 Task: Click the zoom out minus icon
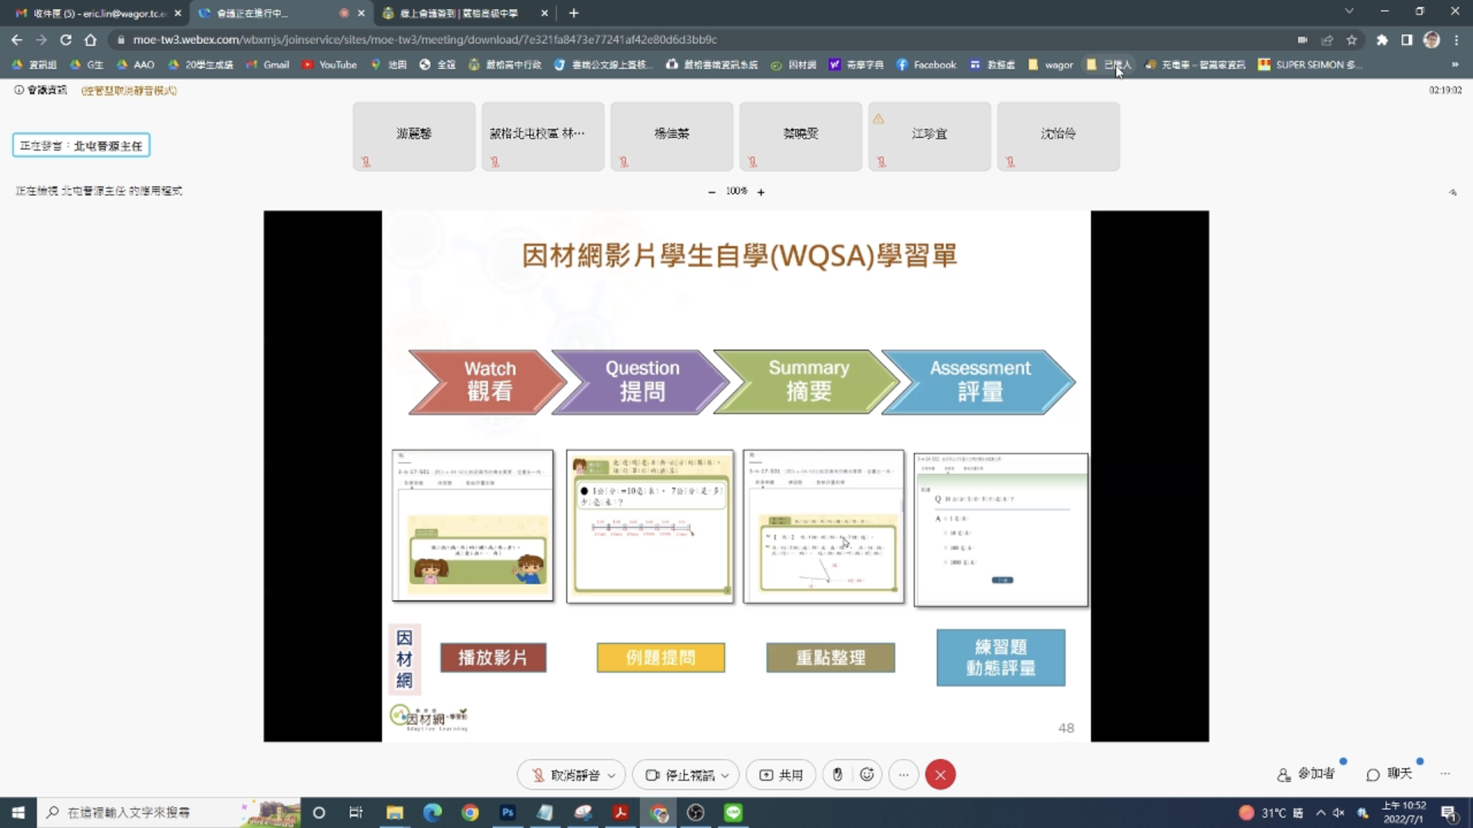point(712,192)
